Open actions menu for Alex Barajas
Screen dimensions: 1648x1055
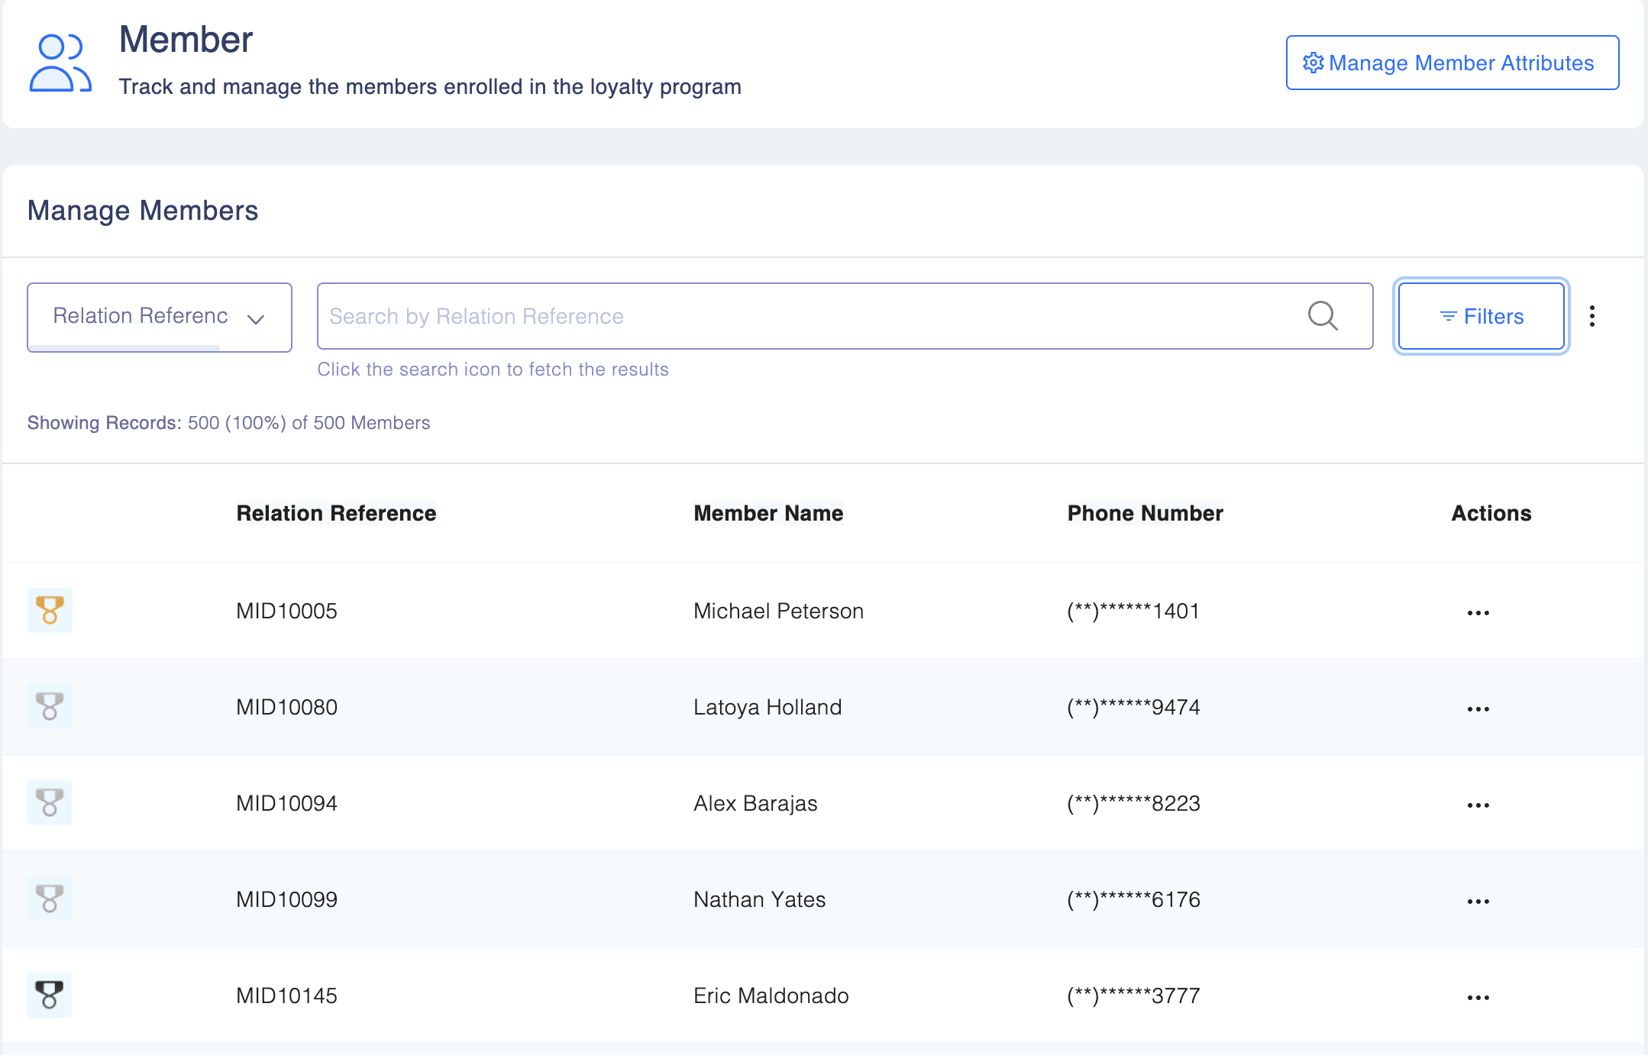(1478, 805)
